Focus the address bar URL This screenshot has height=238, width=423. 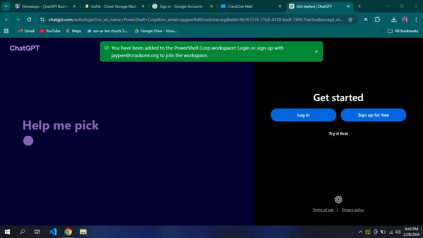coord(196,20)
